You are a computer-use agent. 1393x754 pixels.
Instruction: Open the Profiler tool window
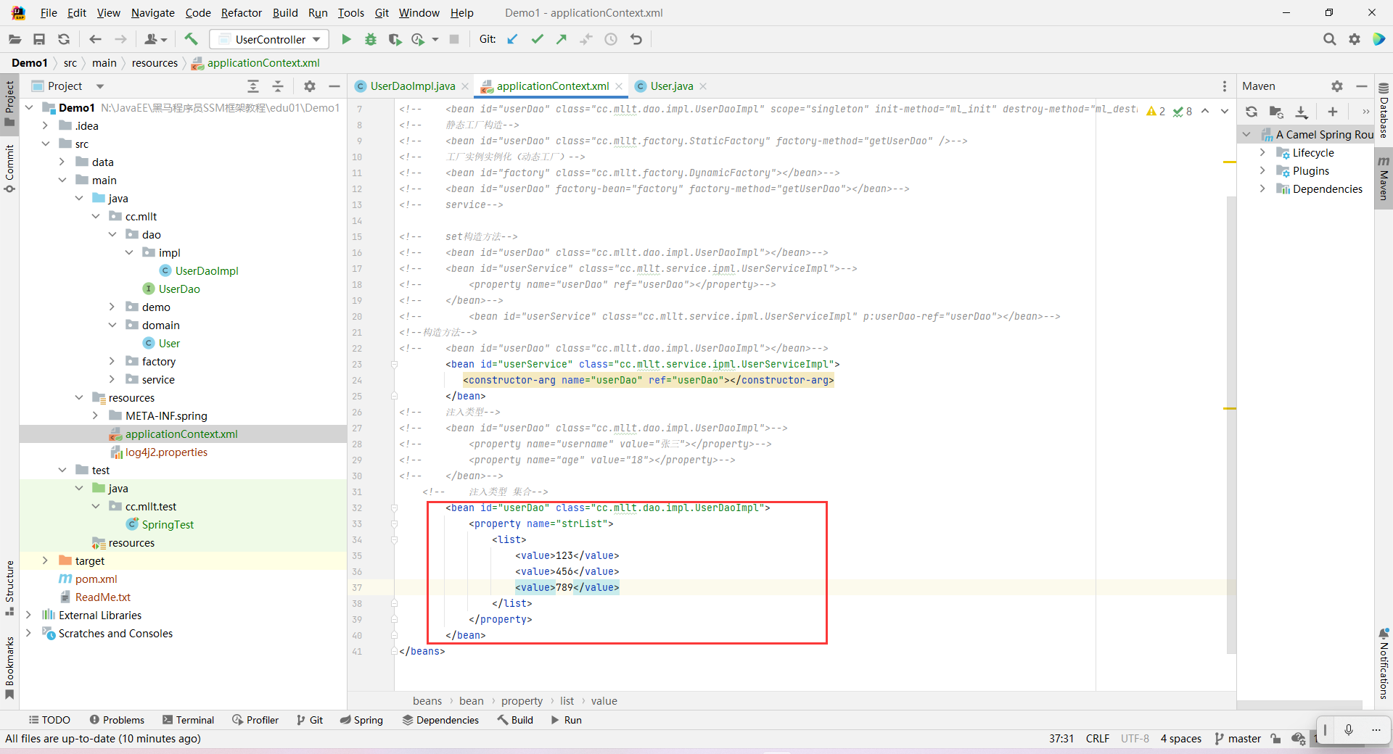tap(255, 720)
